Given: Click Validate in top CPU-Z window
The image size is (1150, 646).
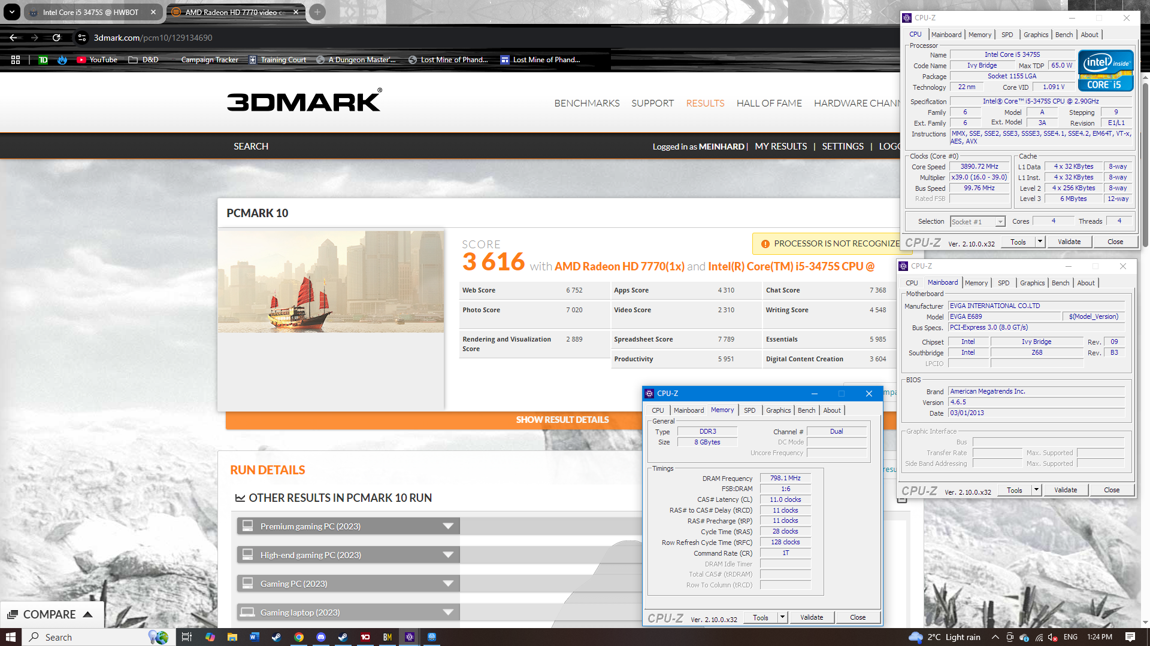Looking at the screenshot, I should (x=1069, y=242).
